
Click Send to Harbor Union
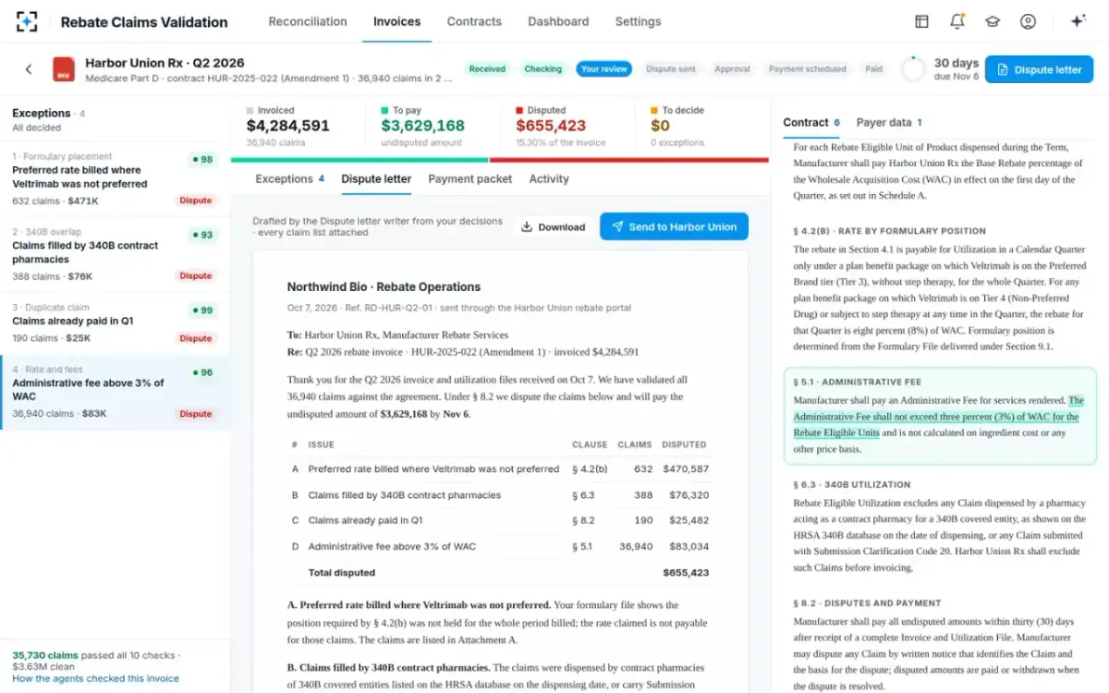674,226
